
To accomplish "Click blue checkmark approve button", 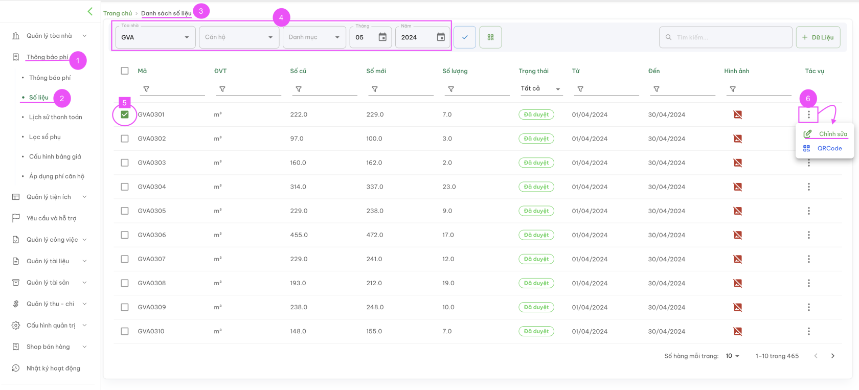I will 465,37.
